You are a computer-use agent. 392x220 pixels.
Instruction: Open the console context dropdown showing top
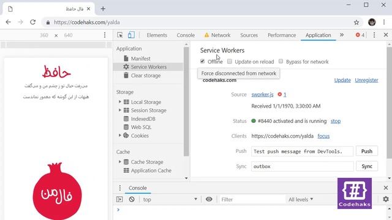pyautogui.click(x=170, y=199)
